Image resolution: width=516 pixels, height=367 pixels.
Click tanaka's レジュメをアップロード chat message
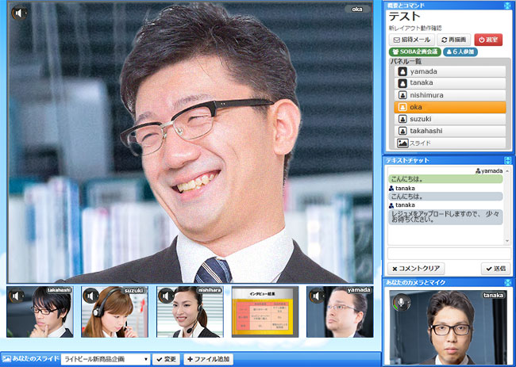(x=445, y=217)
